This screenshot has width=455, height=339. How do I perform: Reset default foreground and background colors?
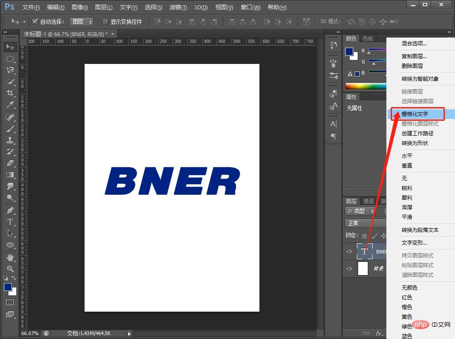6,278
